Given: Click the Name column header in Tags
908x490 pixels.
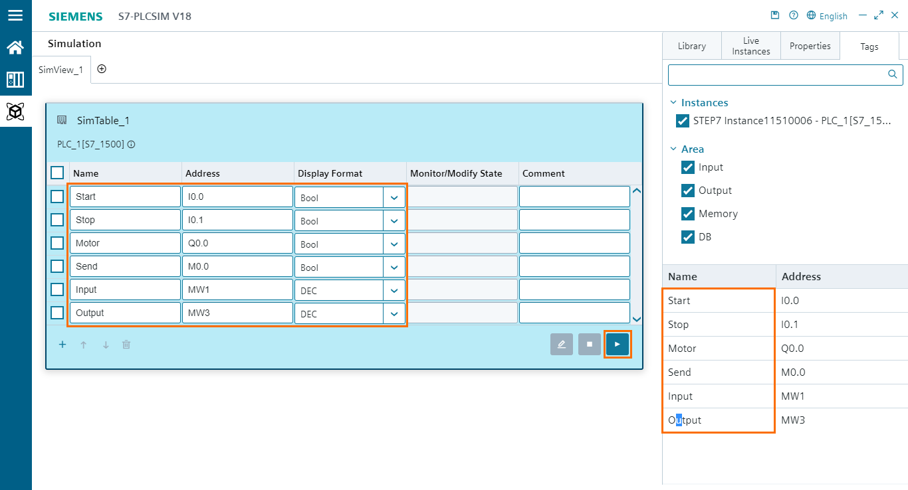Looking at the screenshot, I should click(719, 276).
